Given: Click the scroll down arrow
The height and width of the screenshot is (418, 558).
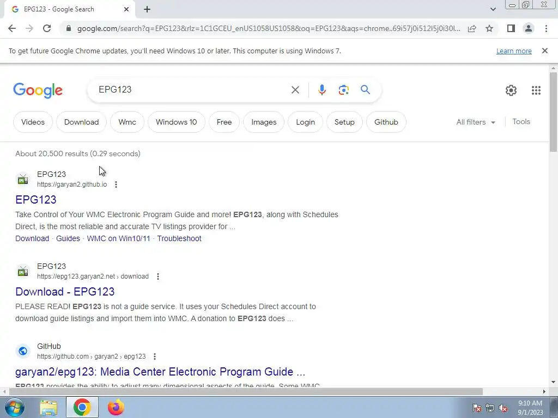Looking at the screenshot, I should pyautogui.click(x=553, y=382).
